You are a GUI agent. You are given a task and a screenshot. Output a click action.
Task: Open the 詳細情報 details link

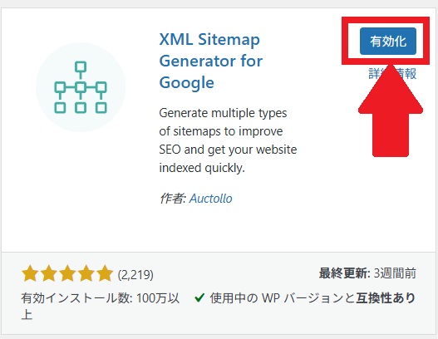coord(392,74)
